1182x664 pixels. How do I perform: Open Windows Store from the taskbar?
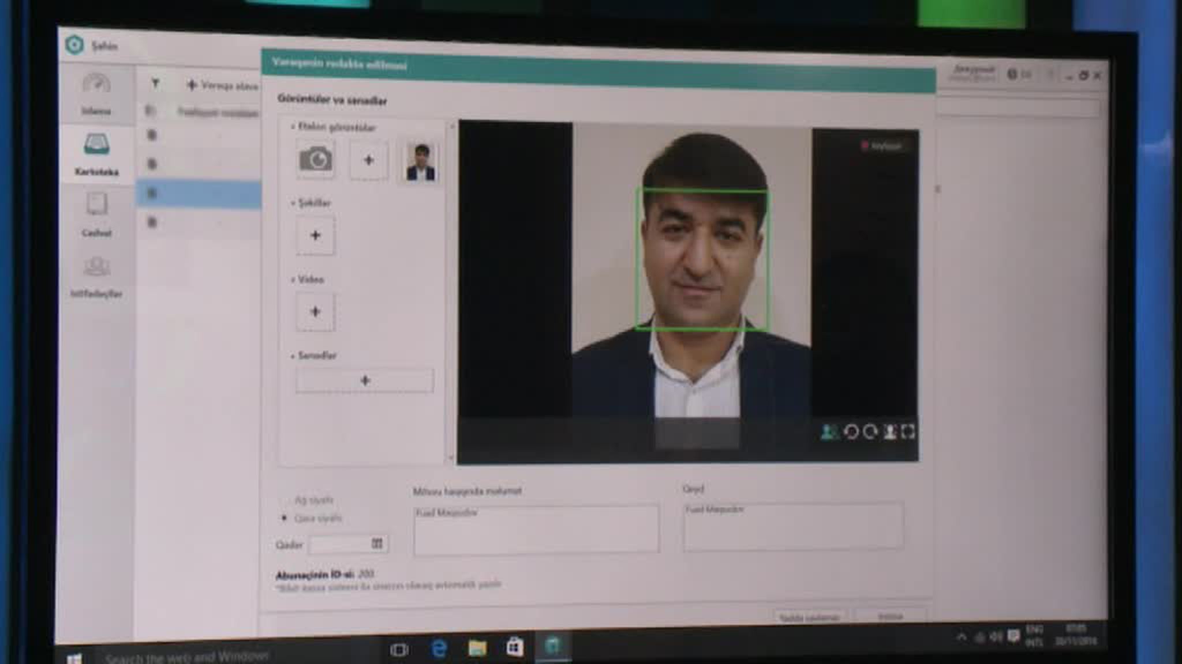515,647
